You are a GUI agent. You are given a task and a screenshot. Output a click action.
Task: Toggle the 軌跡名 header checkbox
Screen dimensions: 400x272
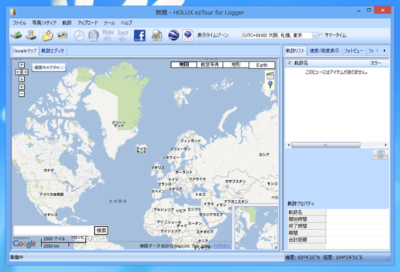point(289,63)
